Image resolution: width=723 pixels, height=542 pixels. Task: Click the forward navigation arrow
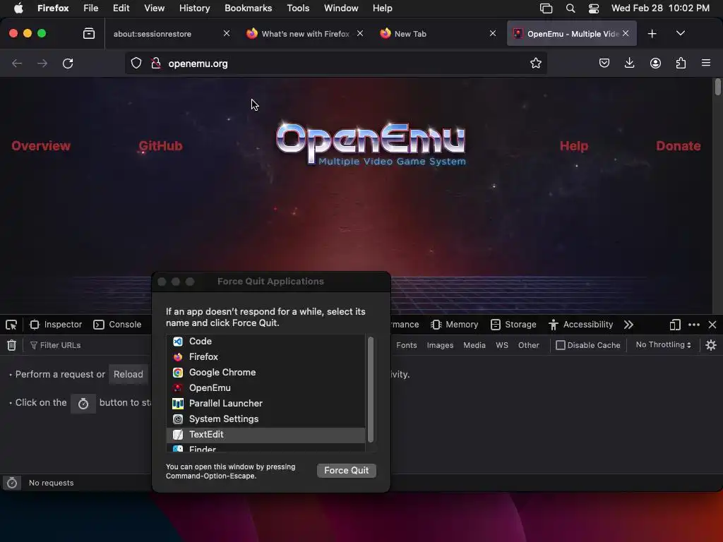42,63
